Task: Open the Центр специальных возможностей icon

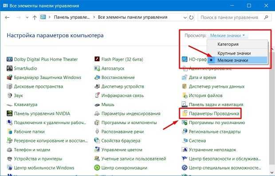Action: click(x=185, y=168)
